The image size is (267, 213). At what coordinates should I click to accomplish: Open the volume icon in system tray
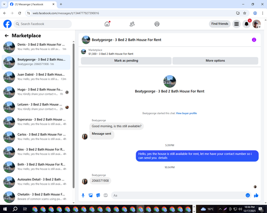tap(240, 209)
